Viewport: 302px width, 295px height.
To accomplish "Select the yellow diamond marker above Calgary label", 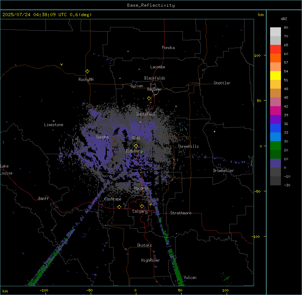I will pyautogui.click(x=142, y=206).
